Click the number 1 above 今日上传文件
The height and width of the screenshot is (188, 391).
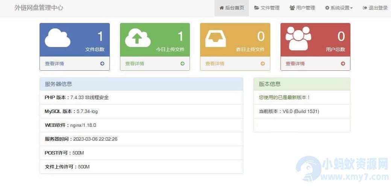[180, 36]
